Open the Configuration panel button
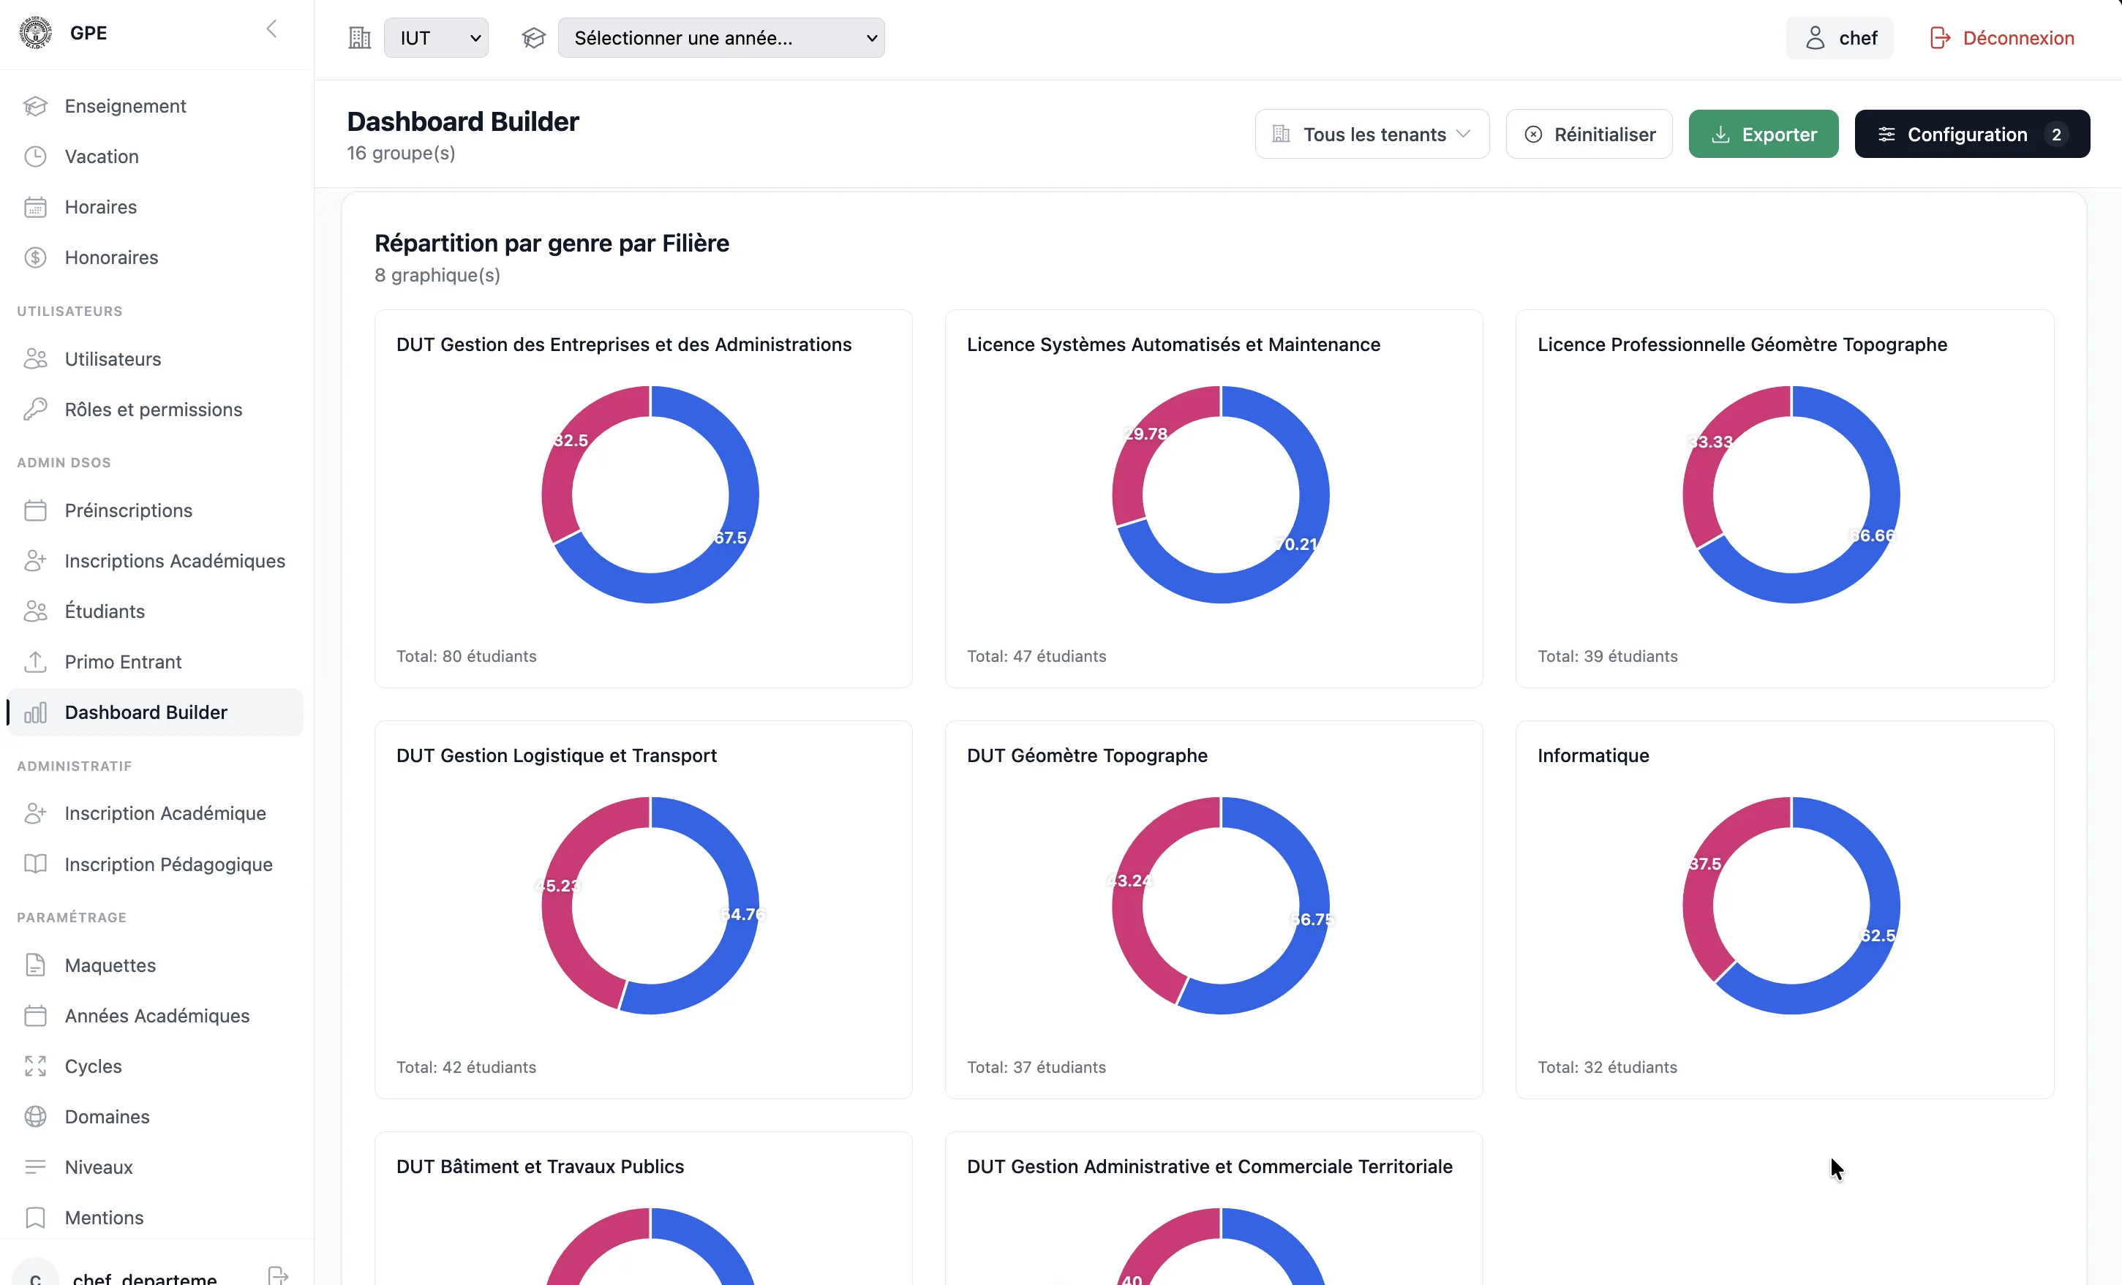Viewport: 2122px width, 1285px height. tap(1972, 135)
